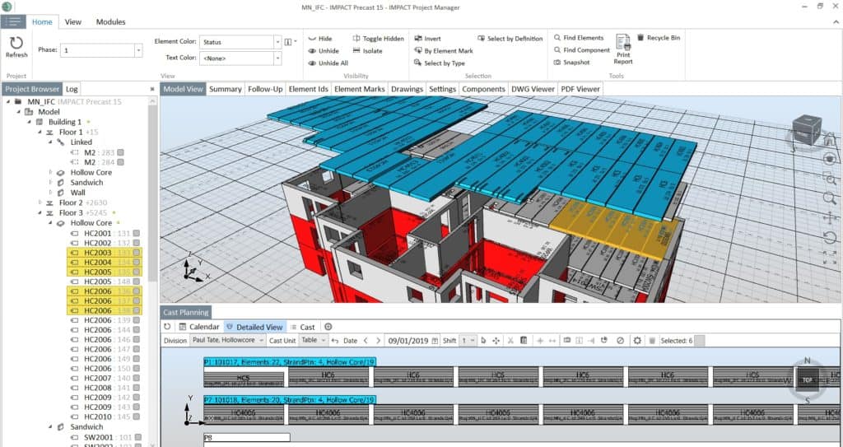Click the fit-to-extents icon in viewport
843x447 pixels.
pos(830,257)
